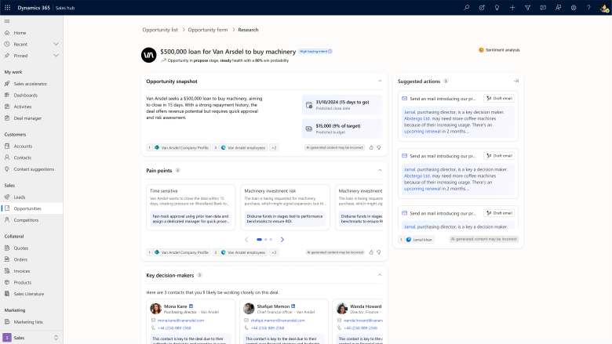This screenshot has height=344, width=612.
Task: Go to next pain points card
Action: tap(282, 240)
